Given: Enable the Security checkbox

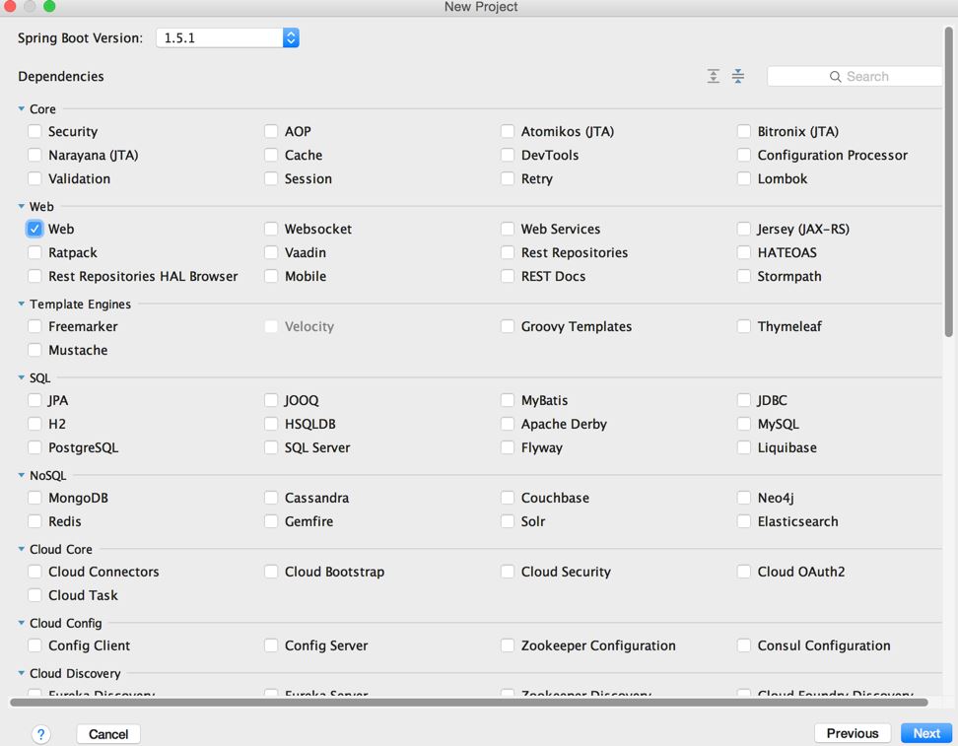Looking at the screenshot, I should 34,131.
